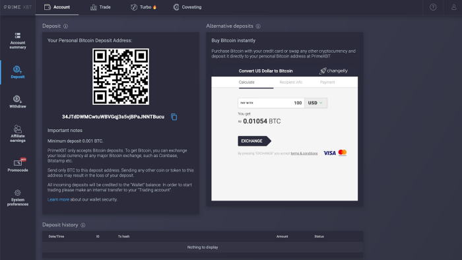The width and height of the screenshot is (462, 260).
Task: Click info icon next to Deposit heading
Action: click(x=66, y=26)
